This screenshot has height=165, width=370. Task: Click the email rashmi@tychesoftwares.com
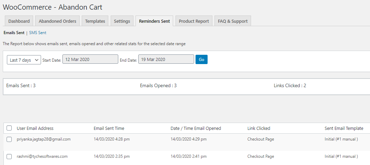[42, 156]
